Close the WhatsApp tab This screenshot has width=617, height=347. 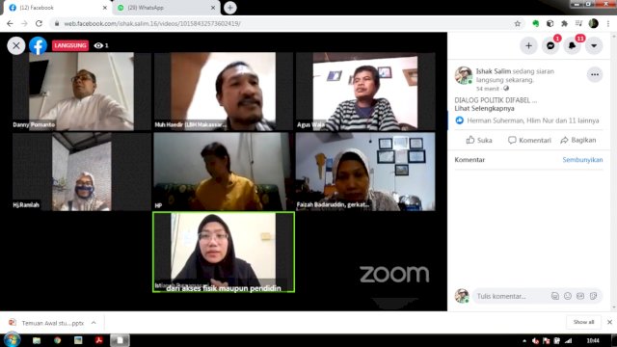tap(213, 8)
